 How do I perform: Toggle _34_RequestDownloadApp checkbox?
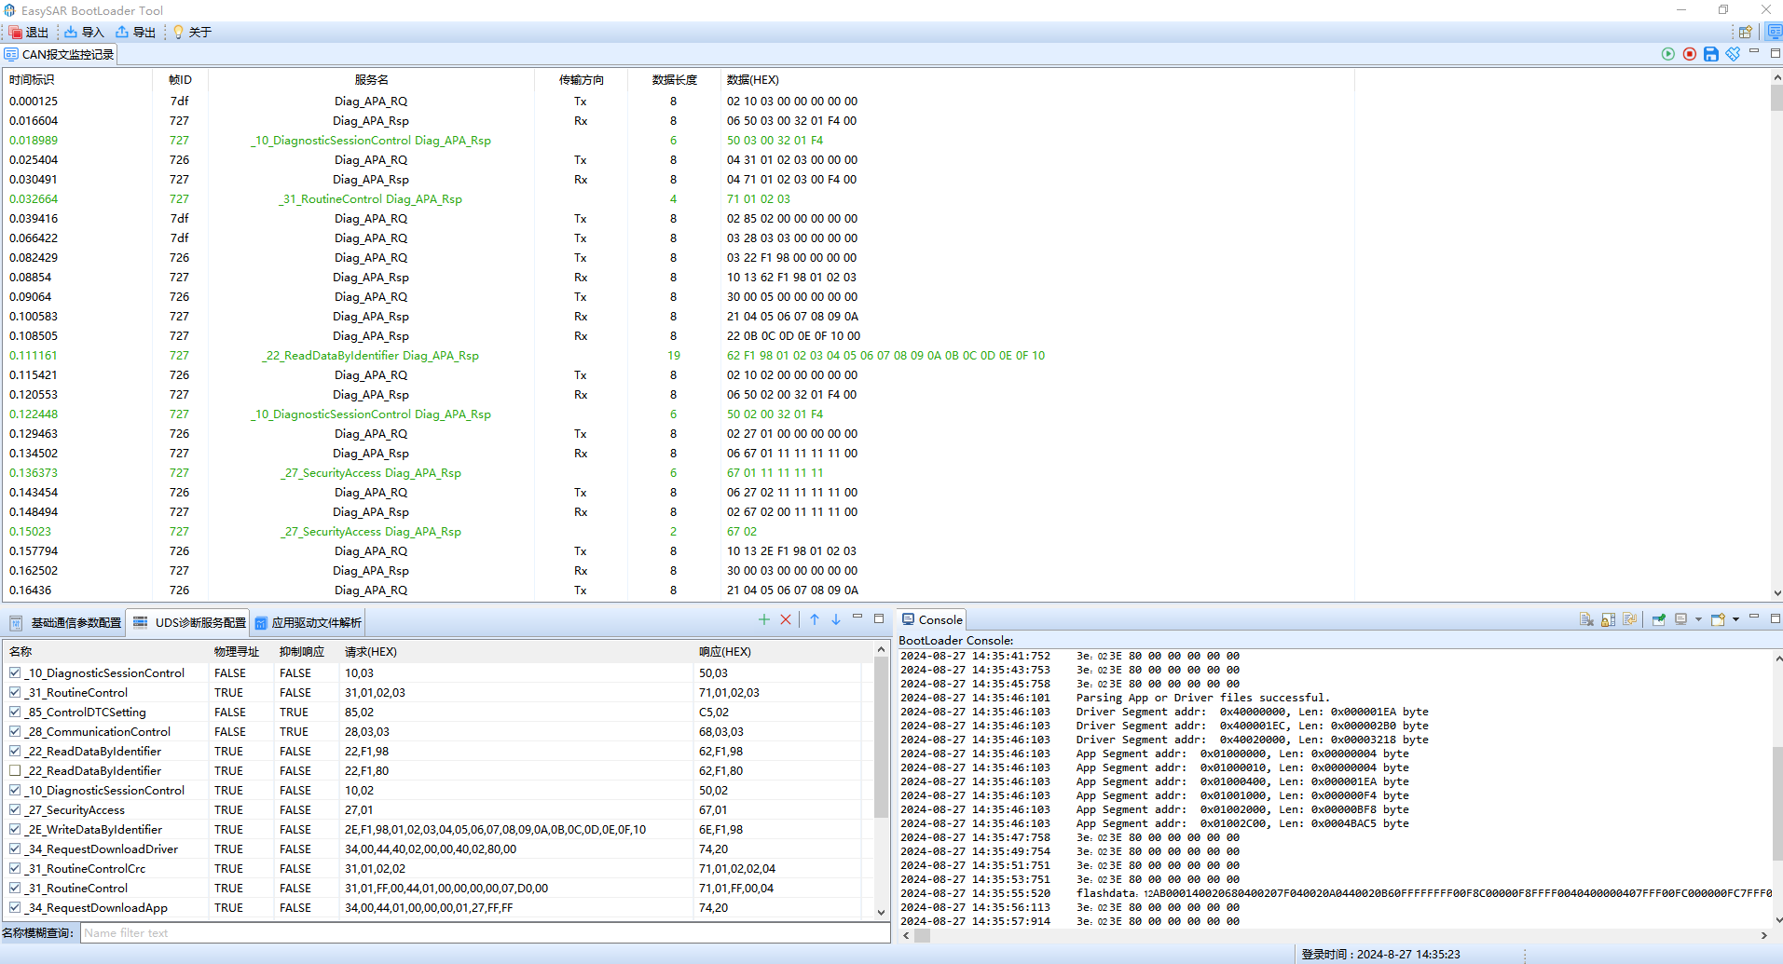(x=15, y=907)
